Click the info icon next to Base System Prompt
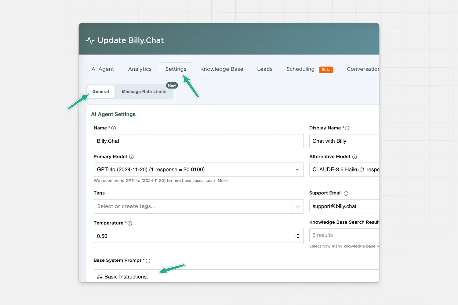The width and height of the screenshot is (458, 305). (148, 261)
